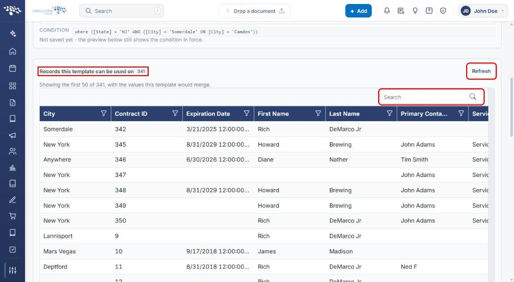Viewport: 514px width, 282px height.
Task: Select the Contract ID 346 cell
Action: click(x=147, y=160)
